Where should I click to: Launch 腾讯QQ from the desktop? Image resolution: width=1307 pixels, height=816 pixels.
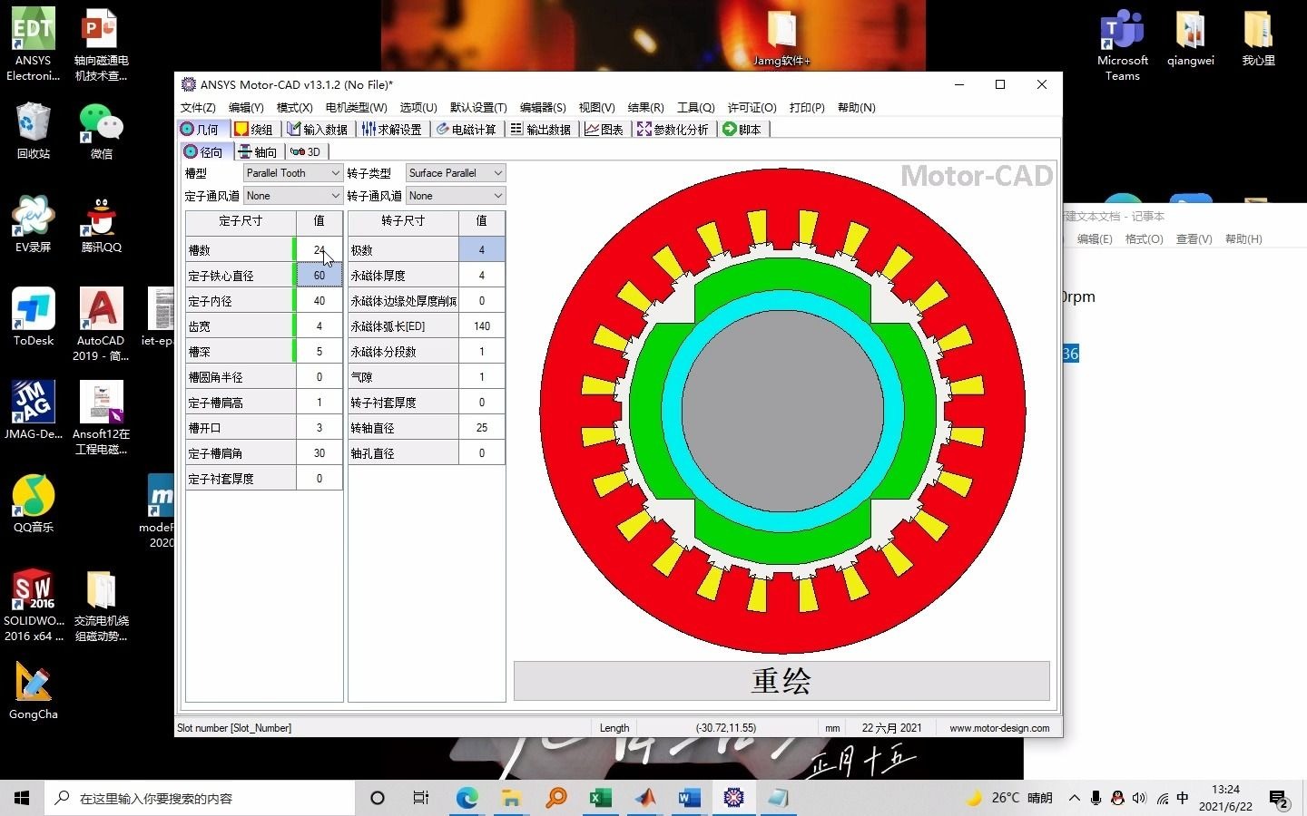[x=101, y=223]
